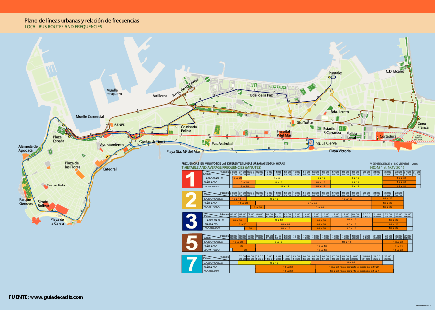Click the RENFE station label on map
The height and width of the screenshot is (310, 435).
120,125
